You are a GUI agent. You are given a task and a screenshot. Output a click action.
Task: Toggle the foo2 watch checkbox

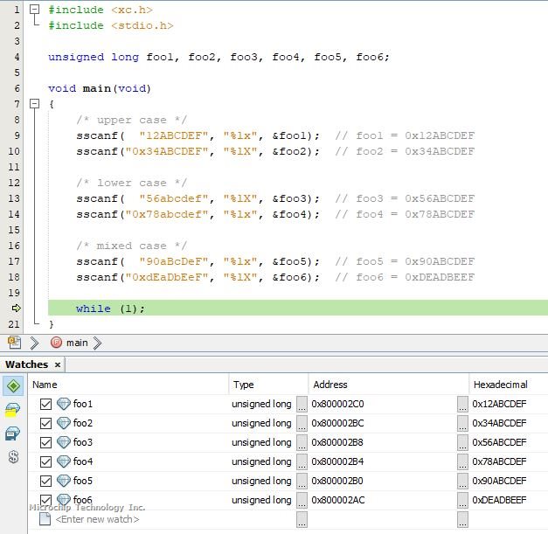[x=46, y=423]
